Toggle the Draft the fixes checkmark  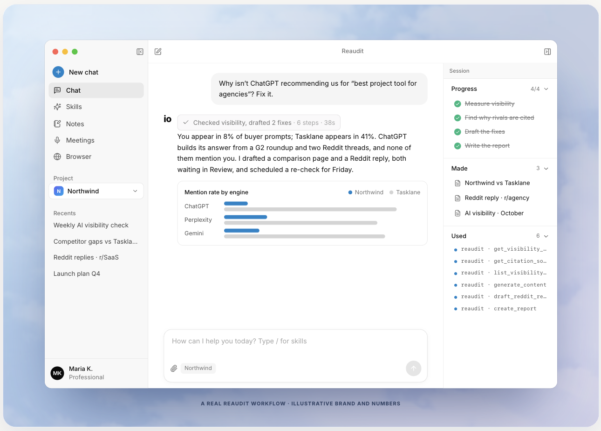pos(458,132)
